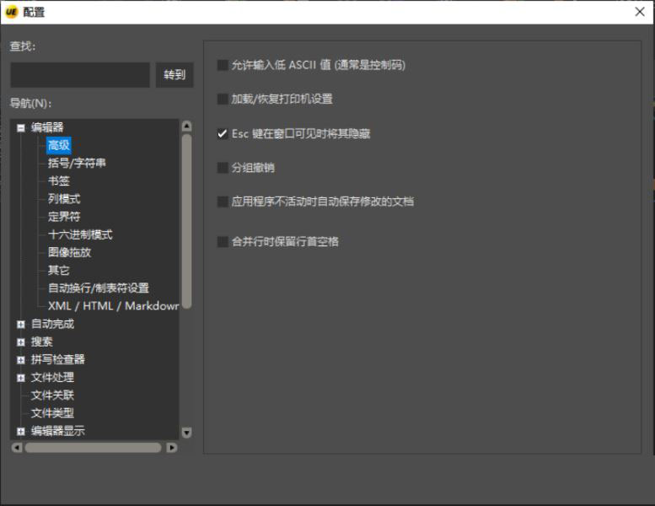Open the 书签 settings page

[59, 181]
